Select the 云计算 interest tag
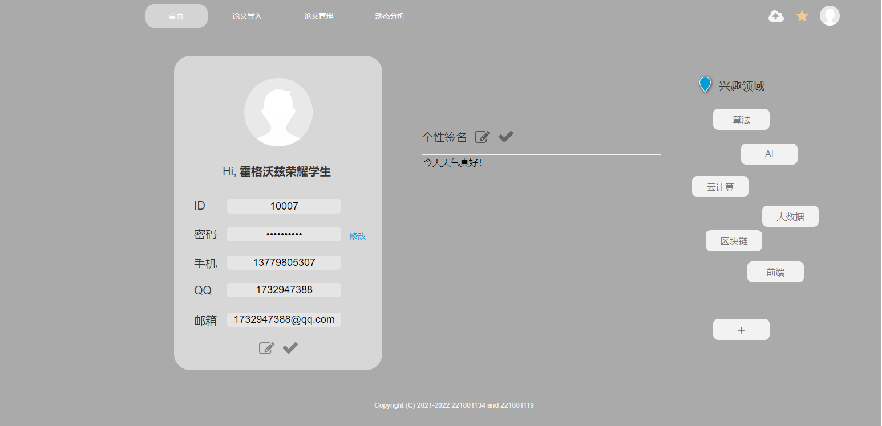This screenshot has width=882, height=426. pyautogui.click(x=720, y=187)
